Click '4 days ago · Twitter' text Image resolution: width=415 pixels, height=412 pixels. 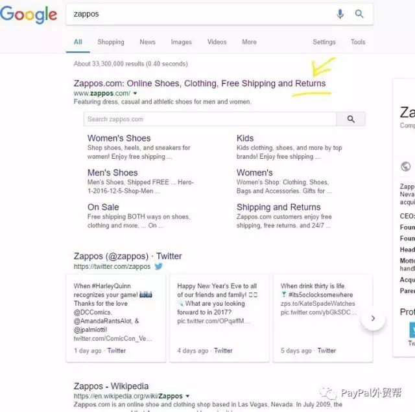click(205, 350)
